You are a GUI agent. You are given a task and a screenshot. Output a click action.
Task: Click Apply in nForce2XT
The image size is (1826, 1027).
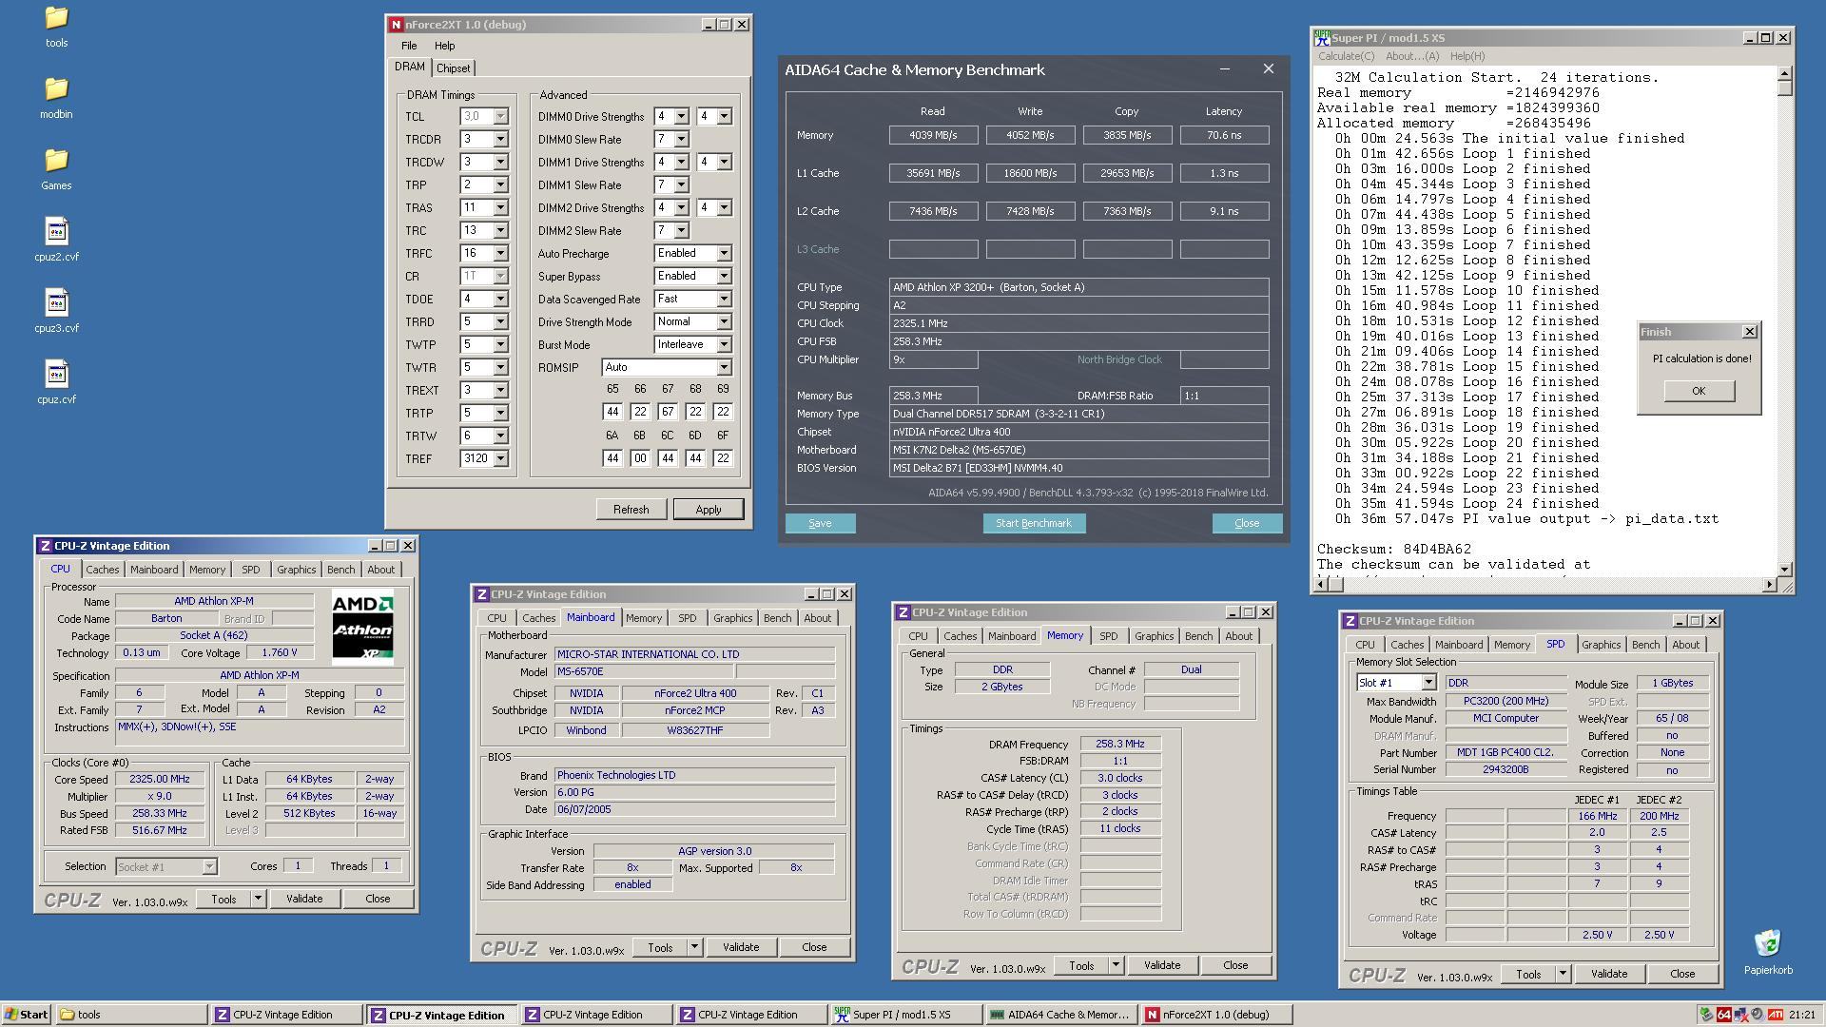click(x=708, y=510)
